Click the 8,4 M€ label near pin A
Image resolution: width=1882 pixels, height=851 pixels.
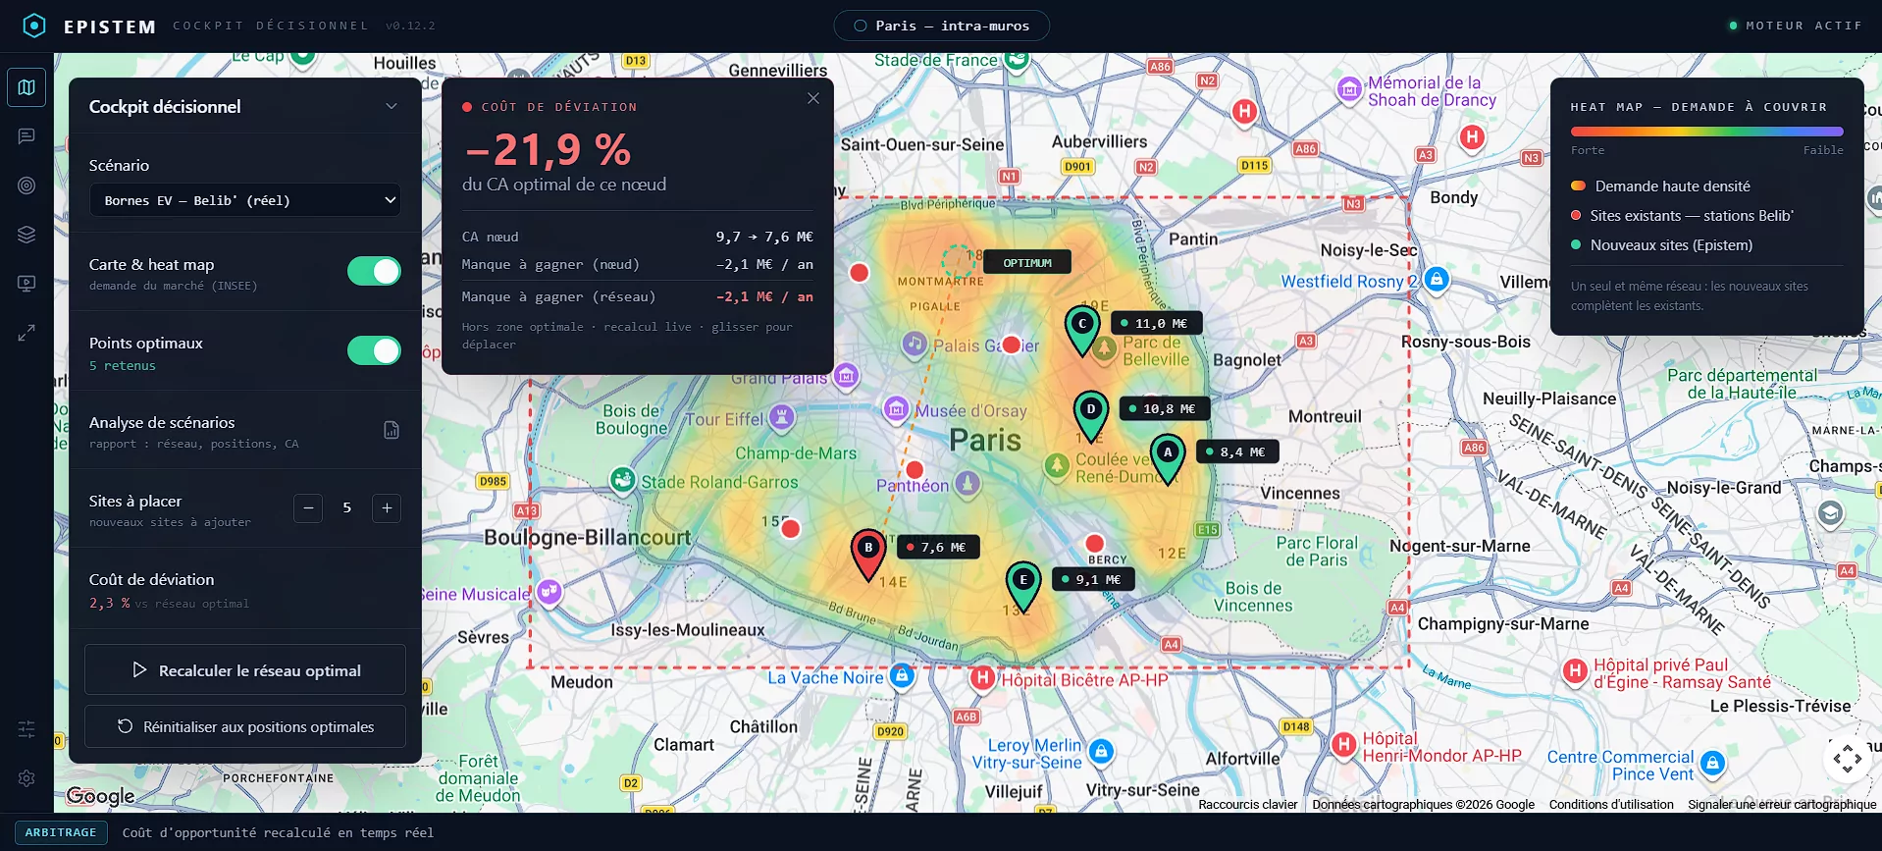[x=1237, y=452]
